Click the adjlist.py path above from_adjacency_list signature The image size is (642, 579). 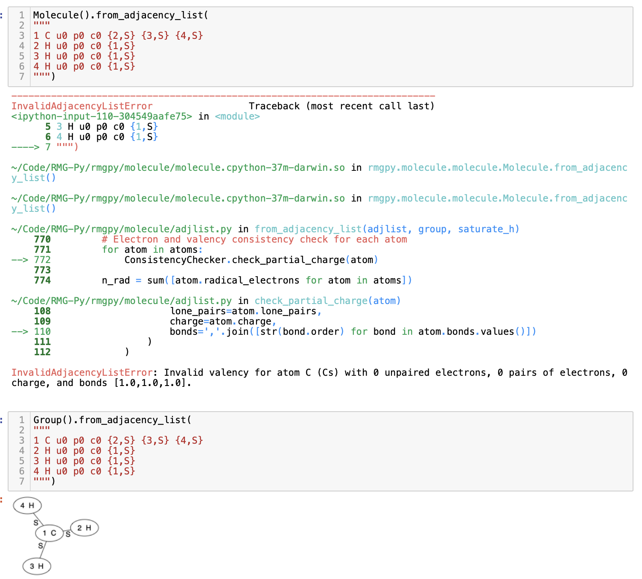(x=122, y=229)
